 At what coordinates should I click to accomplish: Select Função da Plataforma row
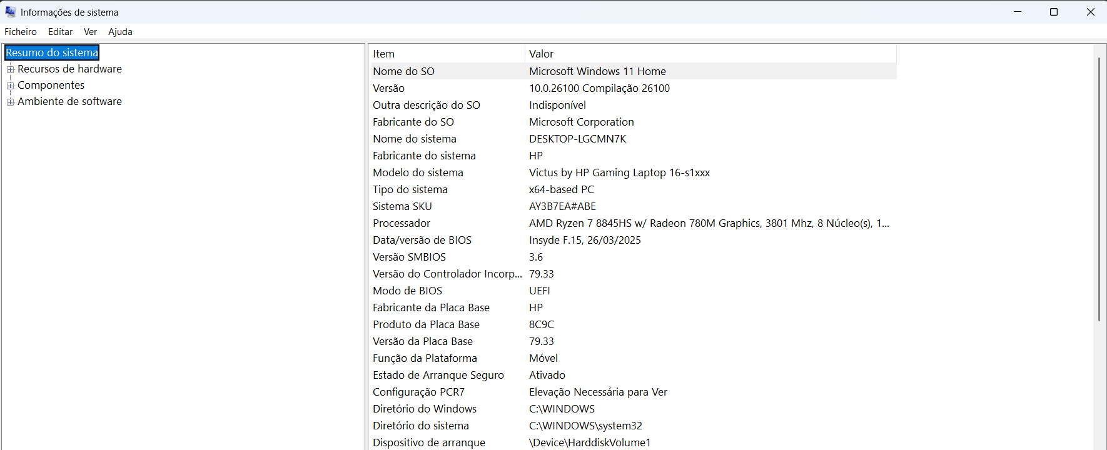click(x=633, y=358)
